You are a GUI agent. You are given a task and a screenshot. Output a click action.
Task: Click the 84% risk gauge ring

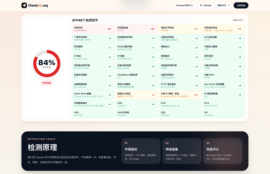point(47,63)
